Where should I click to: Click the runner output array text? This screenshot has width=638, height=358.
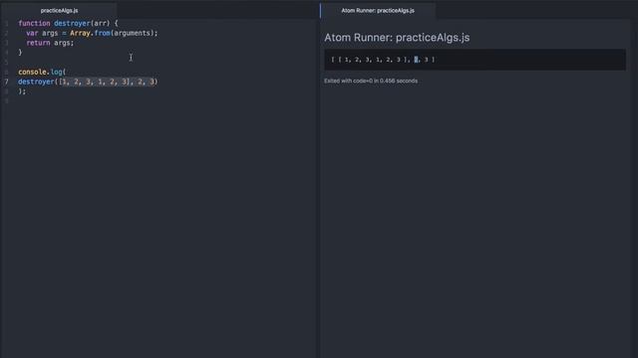383,60
